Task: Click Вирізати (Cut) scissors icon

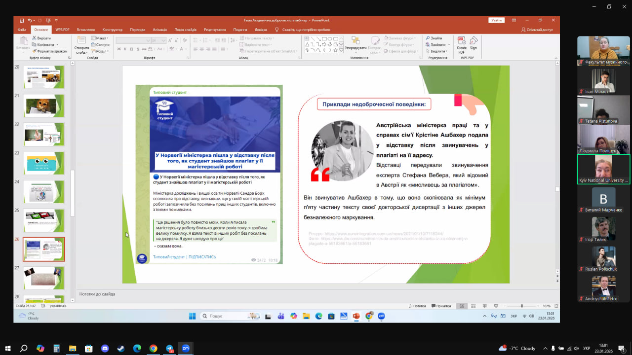Action: tap(41, 38)
